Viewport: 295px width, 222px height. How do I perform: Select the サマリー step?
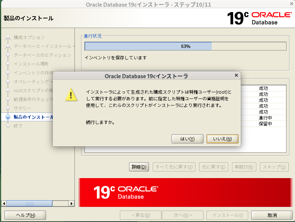click(22, 108)
